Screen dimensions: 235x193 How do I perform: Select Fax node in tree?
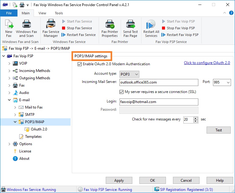pyautogui.click(x=22, y=85)
